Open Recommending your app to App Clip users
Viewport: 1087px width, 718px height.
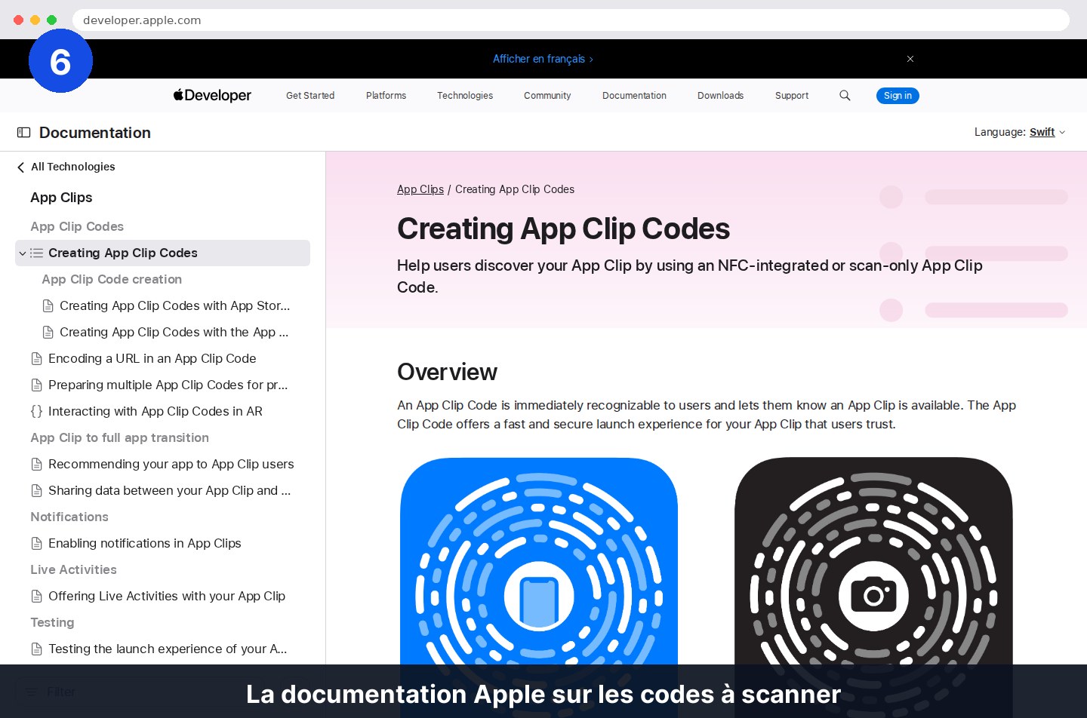pyautogui.click(x=171, y=464)
